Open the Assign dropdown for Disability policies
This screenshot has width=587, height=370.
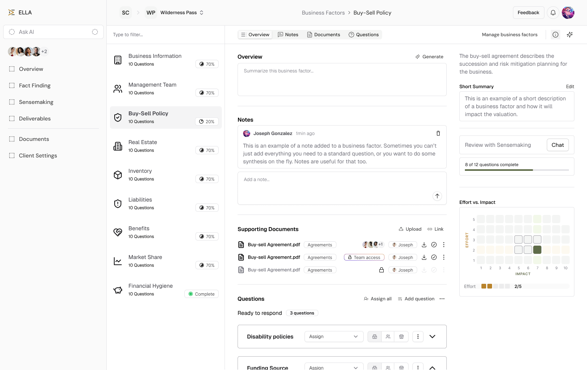(x=334, y=337)
